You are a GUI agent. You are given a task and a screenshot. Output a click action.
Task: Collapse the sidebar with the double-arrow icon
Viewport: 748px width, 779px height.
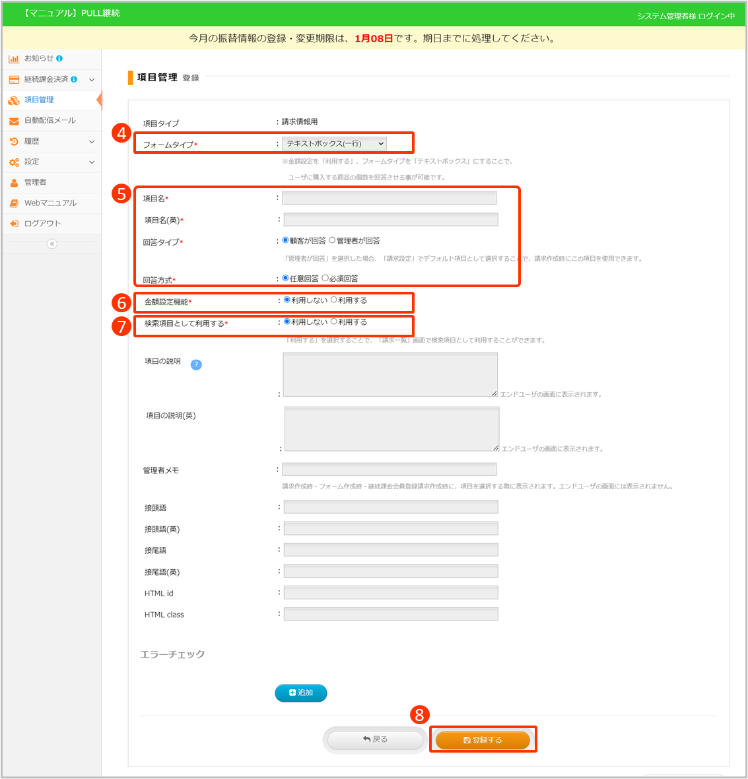51,244
